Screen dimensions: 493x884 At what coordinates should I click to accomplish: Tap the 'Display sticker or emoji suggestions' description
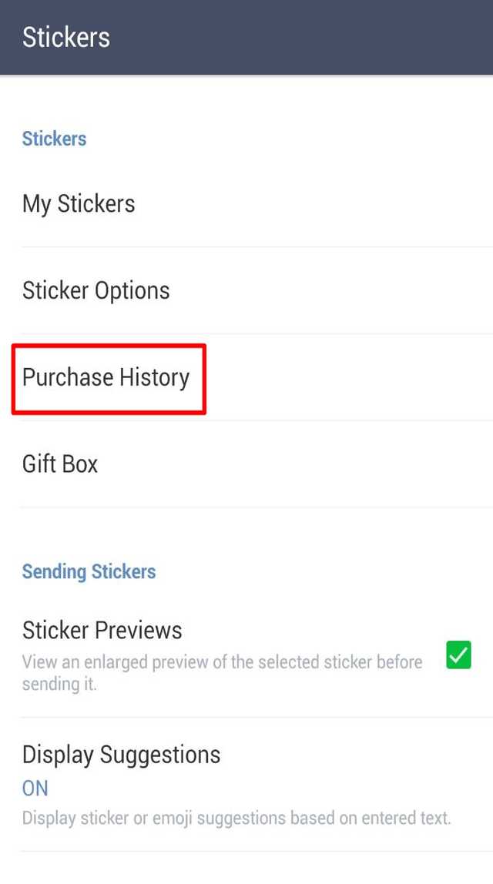(236, 818)
